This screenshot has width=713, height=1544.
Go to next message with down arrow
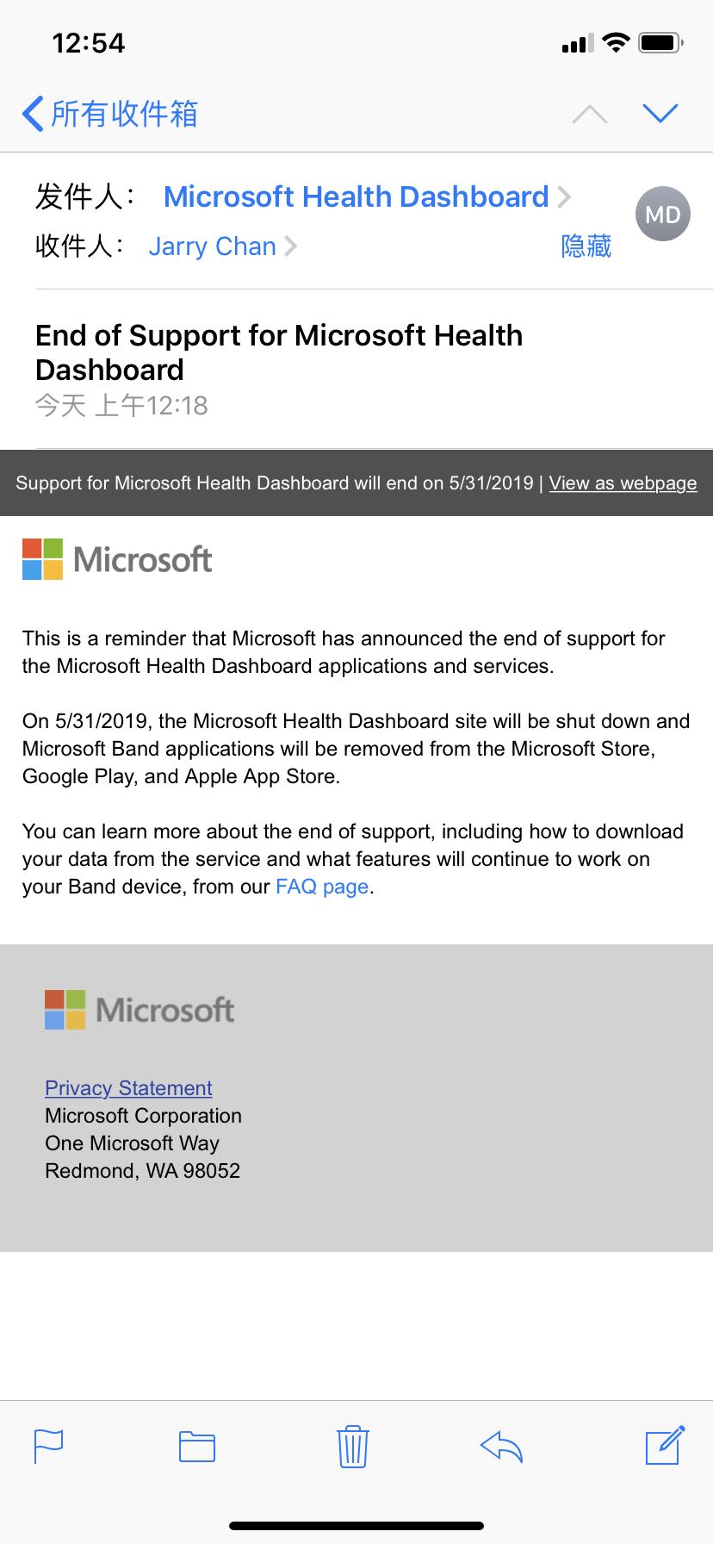[660, 113]
